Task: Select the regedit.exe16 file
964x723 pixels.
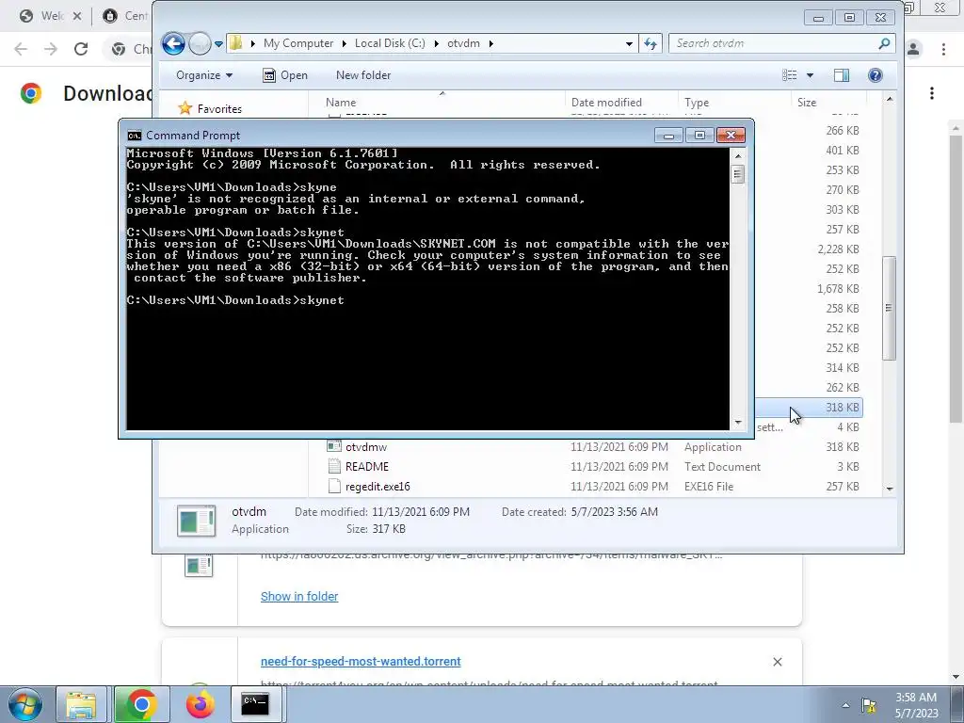Action: (x=378, y=487)
